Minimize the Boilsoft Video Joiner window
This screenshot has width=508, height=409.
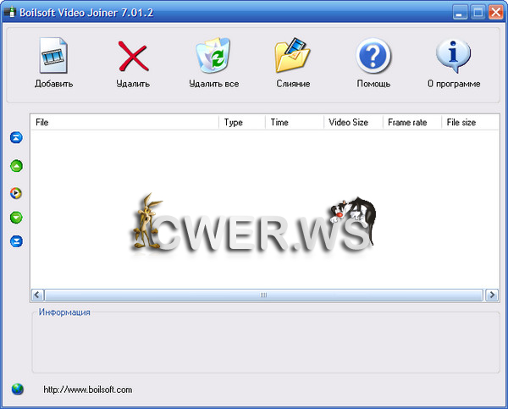point(460,13)
